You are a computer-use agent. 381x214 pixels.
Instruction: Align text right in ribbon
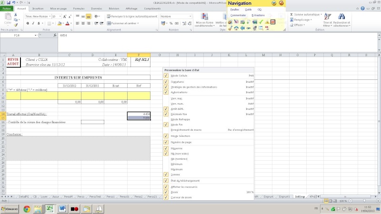point(89,23)
